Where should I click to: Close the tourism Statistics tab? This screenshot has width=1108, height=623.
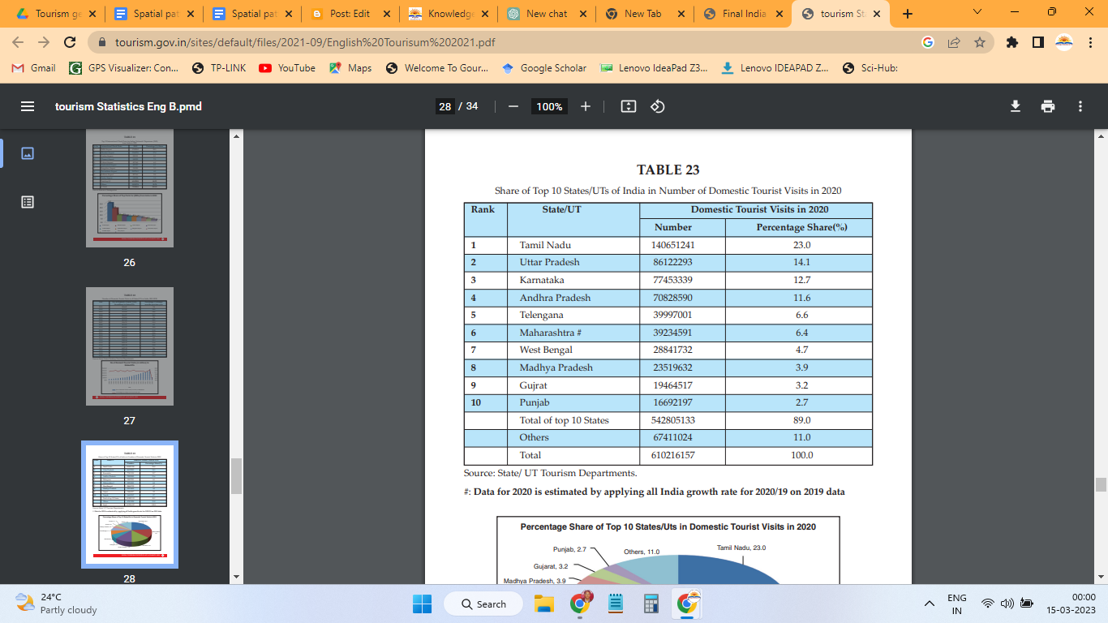[x=877, y=14]
